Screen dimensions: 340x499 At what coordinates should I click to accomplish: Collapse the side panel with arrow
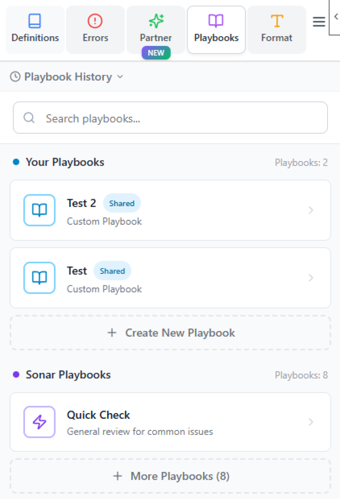(336, 17)
